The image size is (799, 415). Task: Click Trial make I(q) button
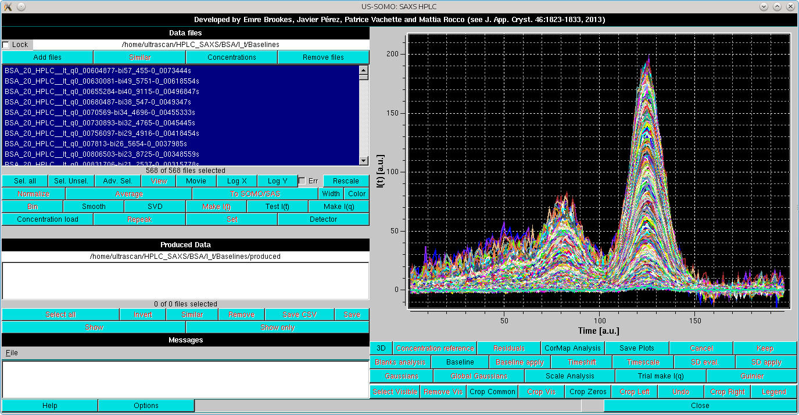[x=661, y=376]
